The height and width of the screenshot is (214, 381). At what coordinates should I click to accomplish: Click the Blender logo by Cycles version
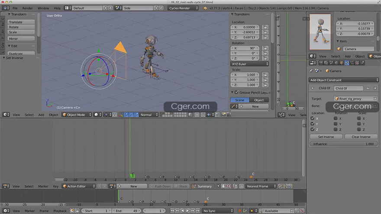point(205,8)
